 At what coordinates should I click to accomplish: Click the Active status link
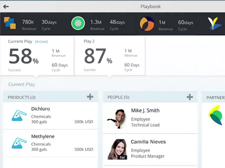tap(41, 41)
